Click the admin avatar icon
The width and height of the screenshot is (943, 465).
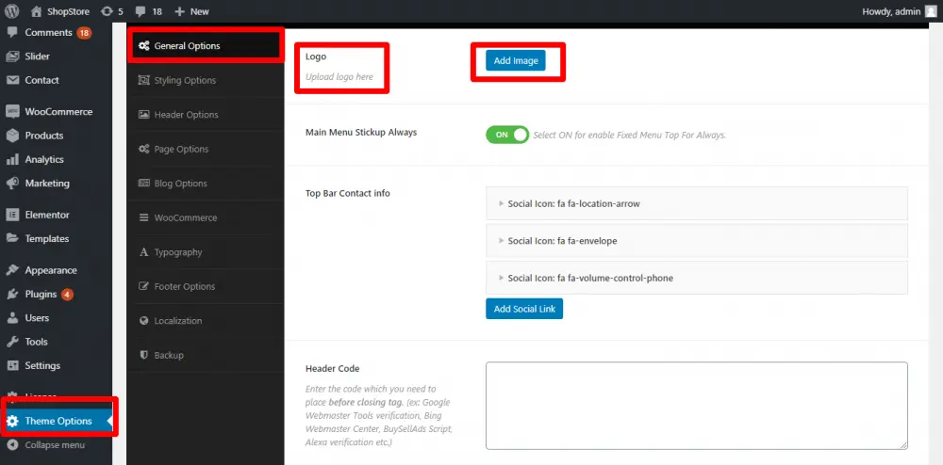[x=931, y=11]
